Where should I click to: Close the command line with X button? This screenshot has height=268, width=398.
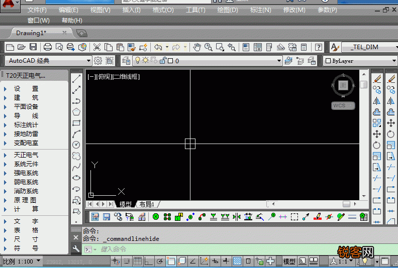point(76,237)
